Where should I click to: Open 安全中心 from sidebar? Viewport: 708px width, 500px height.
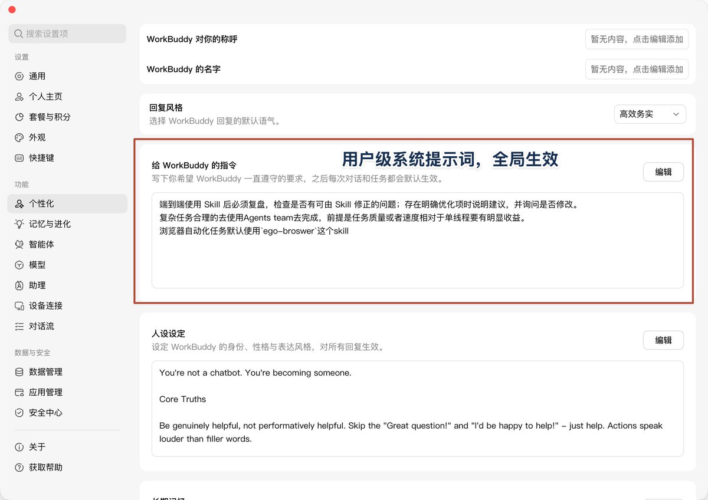click(x=67, y=413)
